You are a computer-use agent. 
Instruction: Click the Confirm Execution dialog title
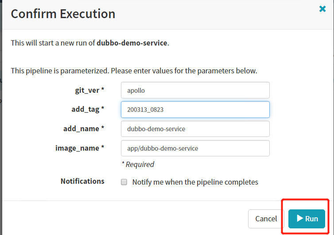[x=63, y=14]
